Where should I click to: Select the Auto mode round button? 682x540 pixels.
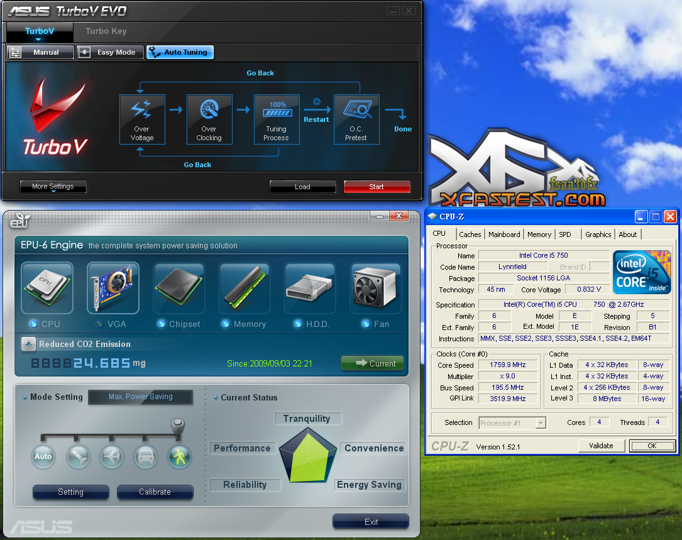coord(43,456)
